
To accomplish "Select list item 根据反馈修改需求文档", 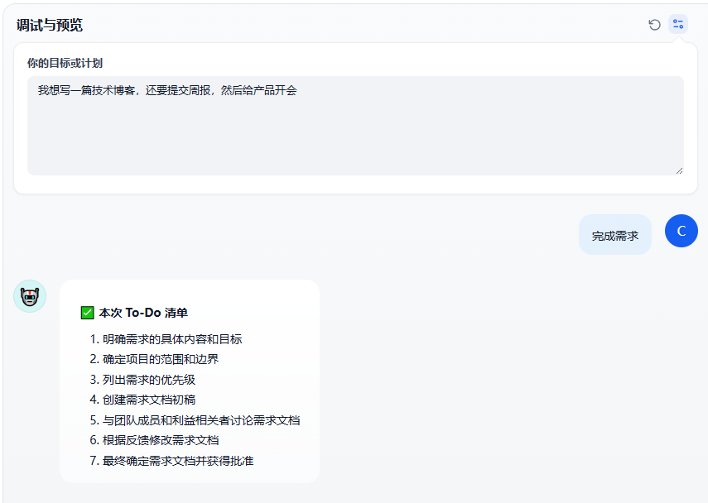I will (x=161, y=440).
